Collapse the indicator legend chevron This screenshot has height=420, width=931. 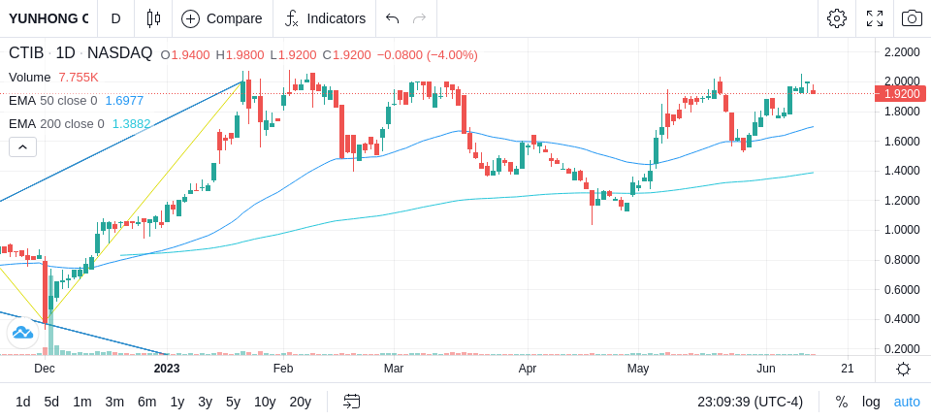click(22, 146)
